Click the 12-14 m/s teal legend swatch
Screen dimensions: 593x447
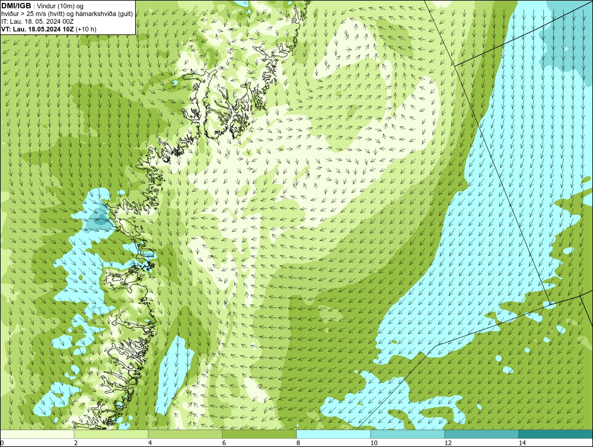pyautogui.click(x=482, y=434)
